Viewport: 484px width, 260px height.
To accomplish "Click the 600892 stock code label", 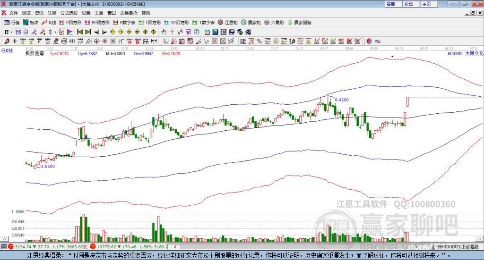I will (x=455, y=53).
